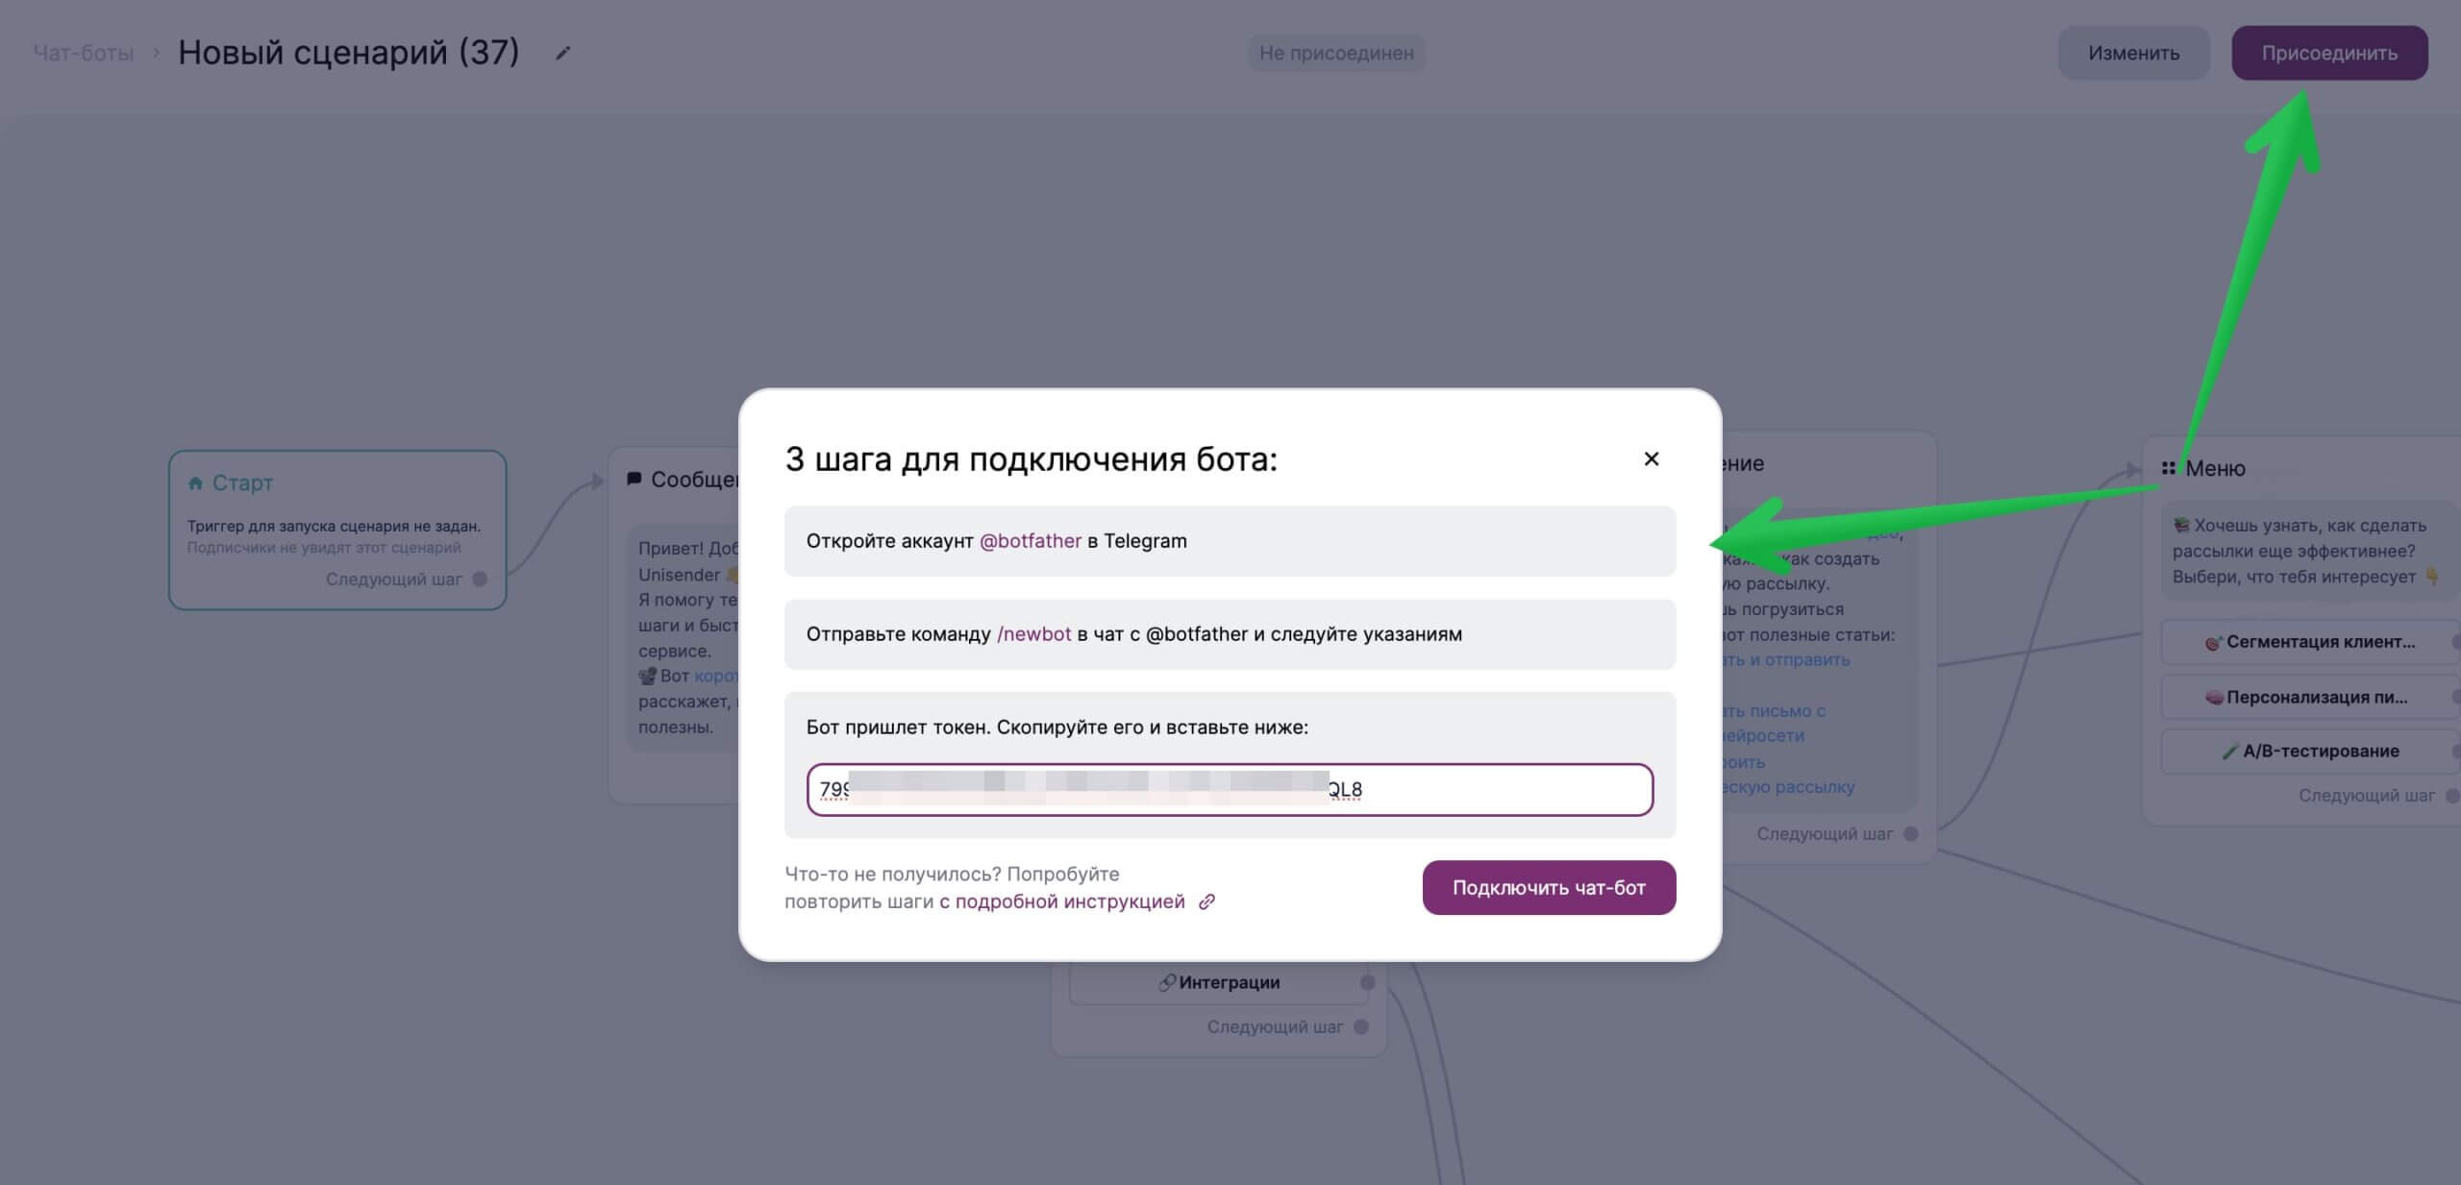Click Бот пришлет токен instruction text

point(1056,728)
